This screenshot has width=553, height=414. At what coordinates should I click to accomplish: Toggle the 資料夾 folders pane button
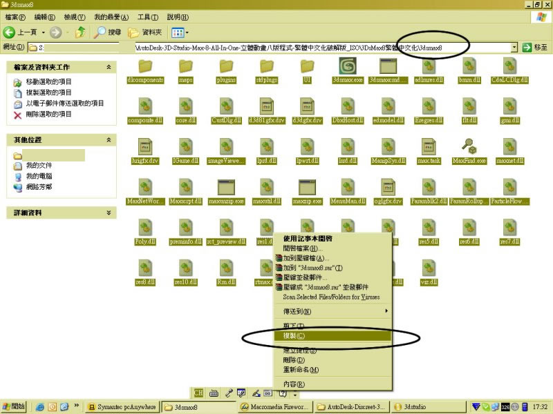[x=144, y=32]
